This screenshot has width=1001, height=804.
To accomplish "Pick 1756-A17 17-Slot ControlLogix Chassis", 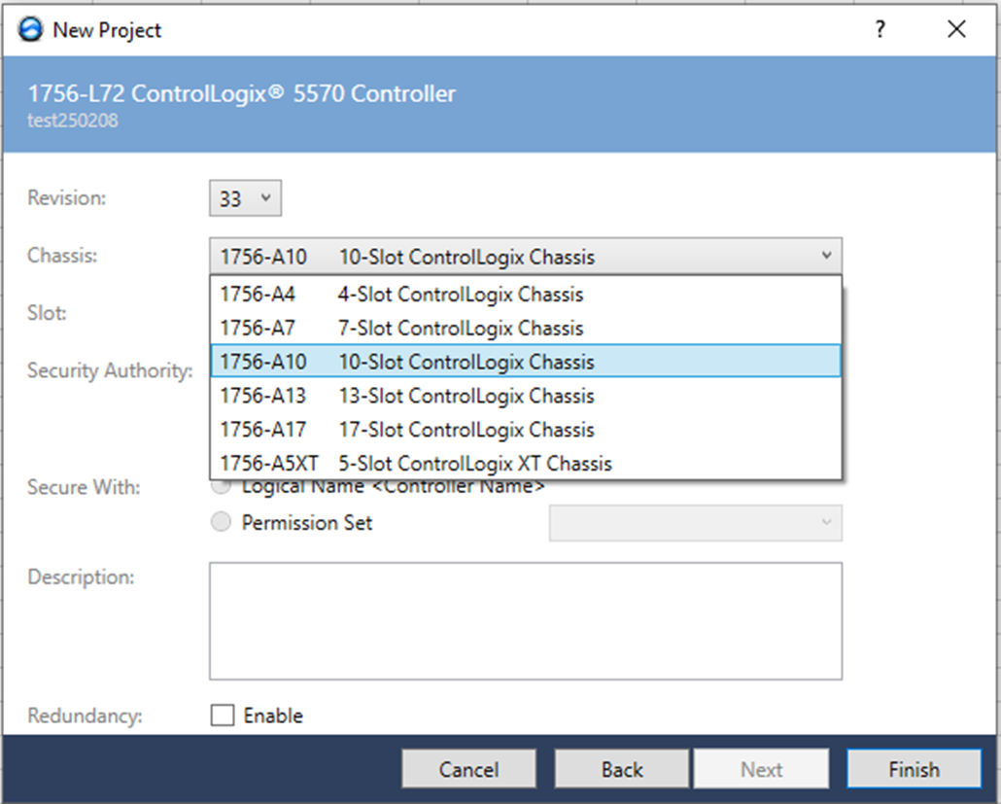I will [x=526, y=430].
